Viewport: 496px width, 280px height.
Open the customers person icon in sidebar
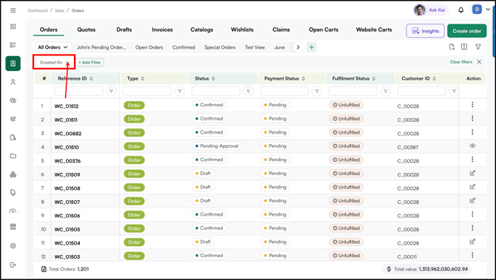13,82
